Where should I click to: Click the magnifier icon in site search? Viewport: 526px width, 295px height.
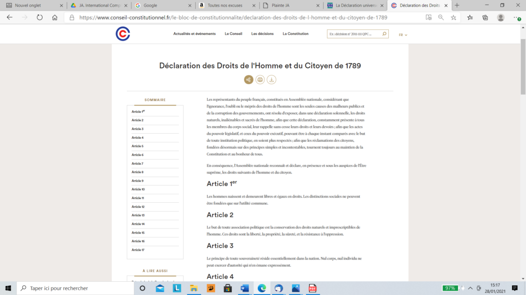click(x=384, y=34)
